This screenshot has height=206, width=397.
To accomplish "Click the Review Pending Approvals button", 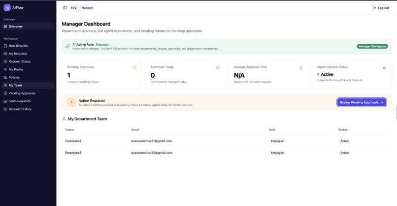I will click(362, 102).
